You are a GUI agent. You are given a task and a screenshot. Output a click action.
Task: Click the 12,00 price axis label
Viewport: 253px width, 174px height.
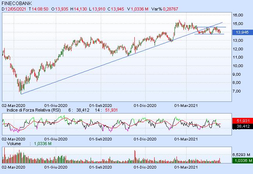pyautogui.click(x=238, y=49)
